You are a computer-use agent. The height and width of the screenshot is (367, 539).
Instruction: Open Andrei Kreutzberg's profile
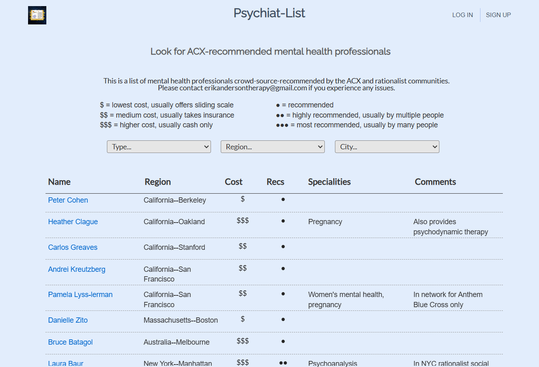(76, 269)
